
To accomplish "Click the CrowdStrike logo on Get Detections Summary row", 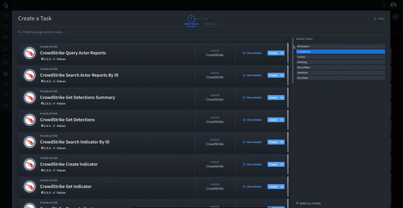I will click(x=30, y=98).
